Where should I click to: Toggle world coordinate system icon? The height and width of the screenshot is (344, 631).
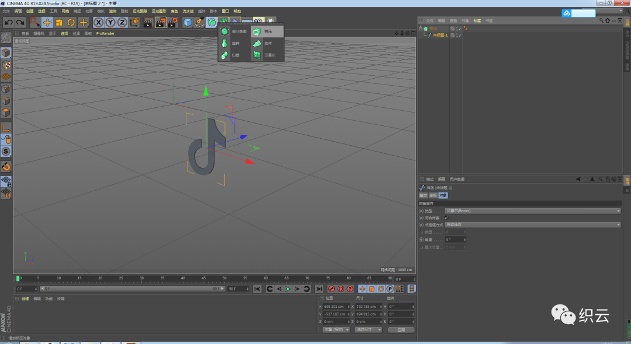point(134,23)
